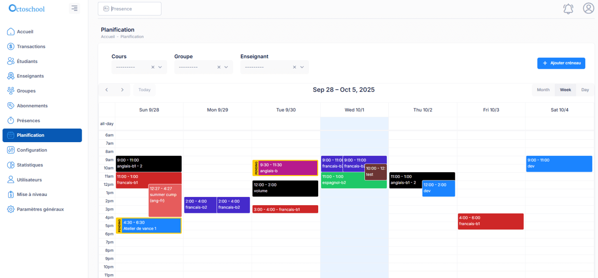
Task: Select the Week view toggle
Action: pyautogui.click(x=565, y=90)
